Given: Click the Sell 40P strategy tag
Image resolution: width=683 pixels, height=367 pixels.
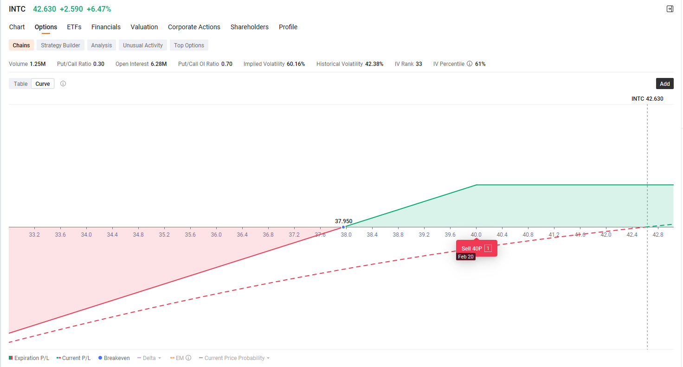Looking at the screenshot, I should (x=477, y=248).
